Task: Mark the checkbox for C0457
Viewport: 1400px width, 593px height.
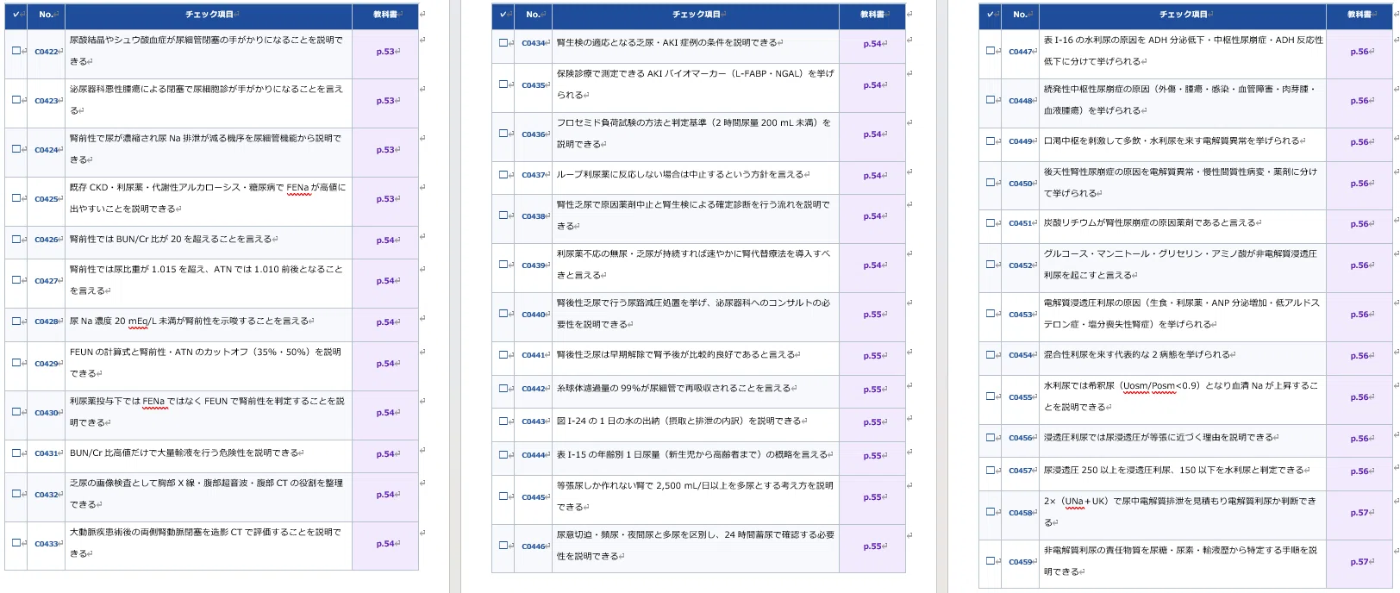Action: point(990,470)
